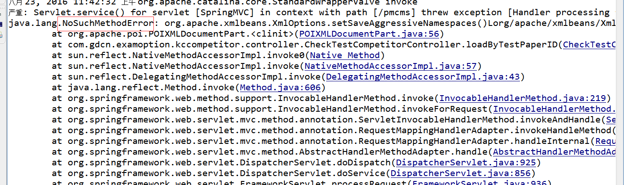The image size is (624, 185).
Task: Jump to DispatcherServlet.java:856
Action: pos(461,173)
